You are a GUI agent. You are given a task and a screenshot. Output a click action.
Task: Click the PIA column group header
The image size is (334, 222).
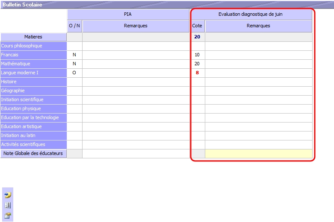(x=128, y=14)
